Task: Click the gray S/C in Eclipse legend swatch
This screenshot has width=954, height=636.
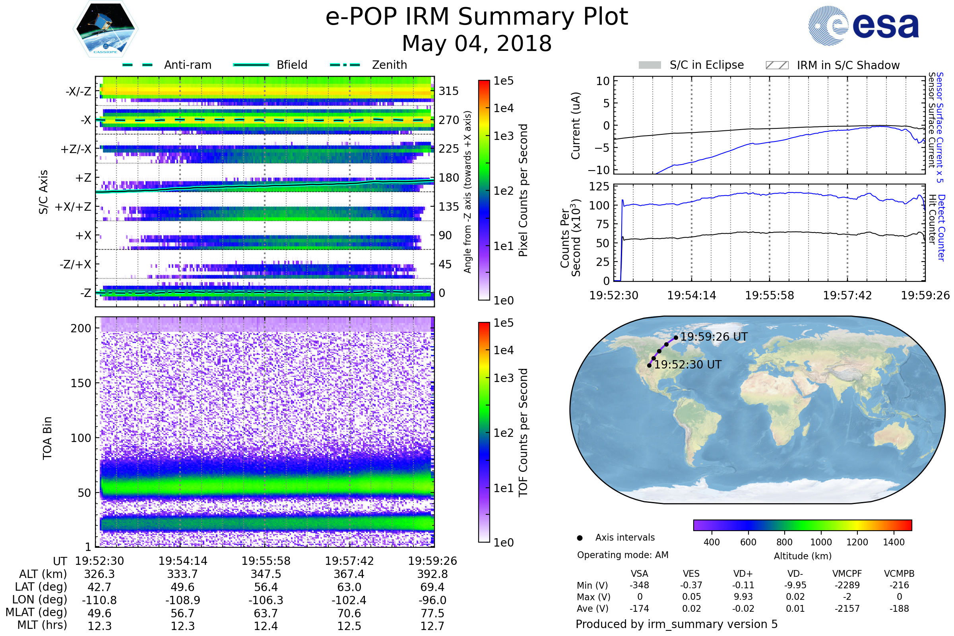Action: [650, 65]
